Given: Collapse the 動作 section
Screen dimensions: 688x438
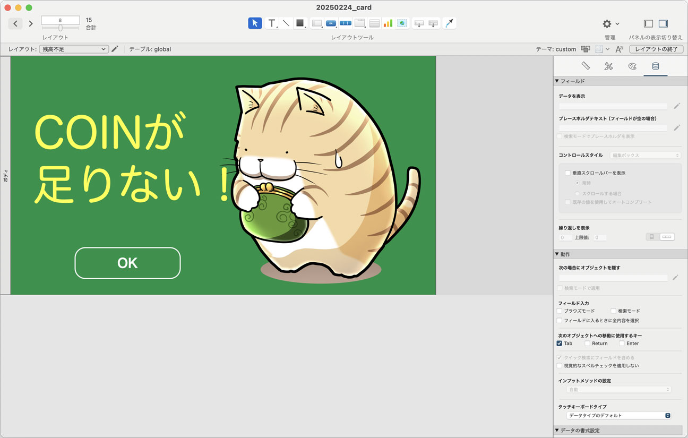Looking at the screenshot, I should click(x=557, y=254).
